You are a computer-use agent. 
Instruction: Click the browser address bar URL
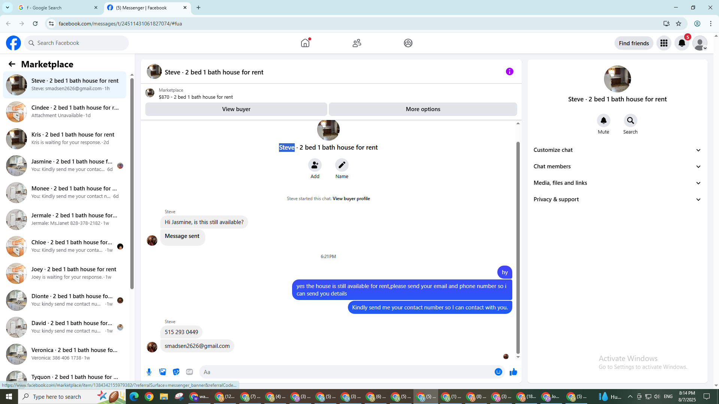tap(120, 24)
